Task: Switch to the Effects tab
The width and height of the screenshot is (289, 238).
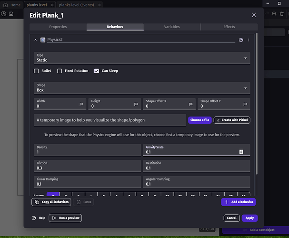Action: pos(229,27)
